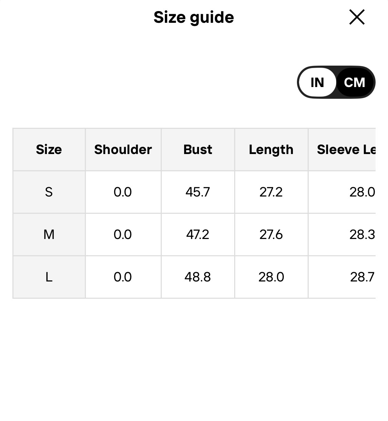
Task: Switch units to CM
Action: pos(355,83)
